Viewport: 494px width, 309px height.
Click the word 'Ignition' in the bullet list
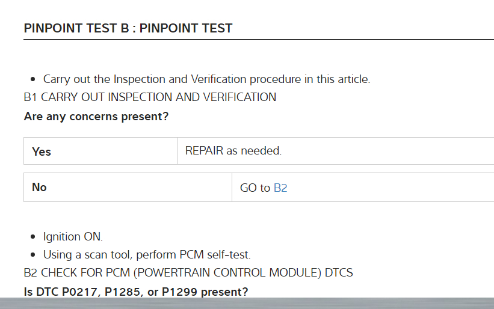[x=63, y=237]
